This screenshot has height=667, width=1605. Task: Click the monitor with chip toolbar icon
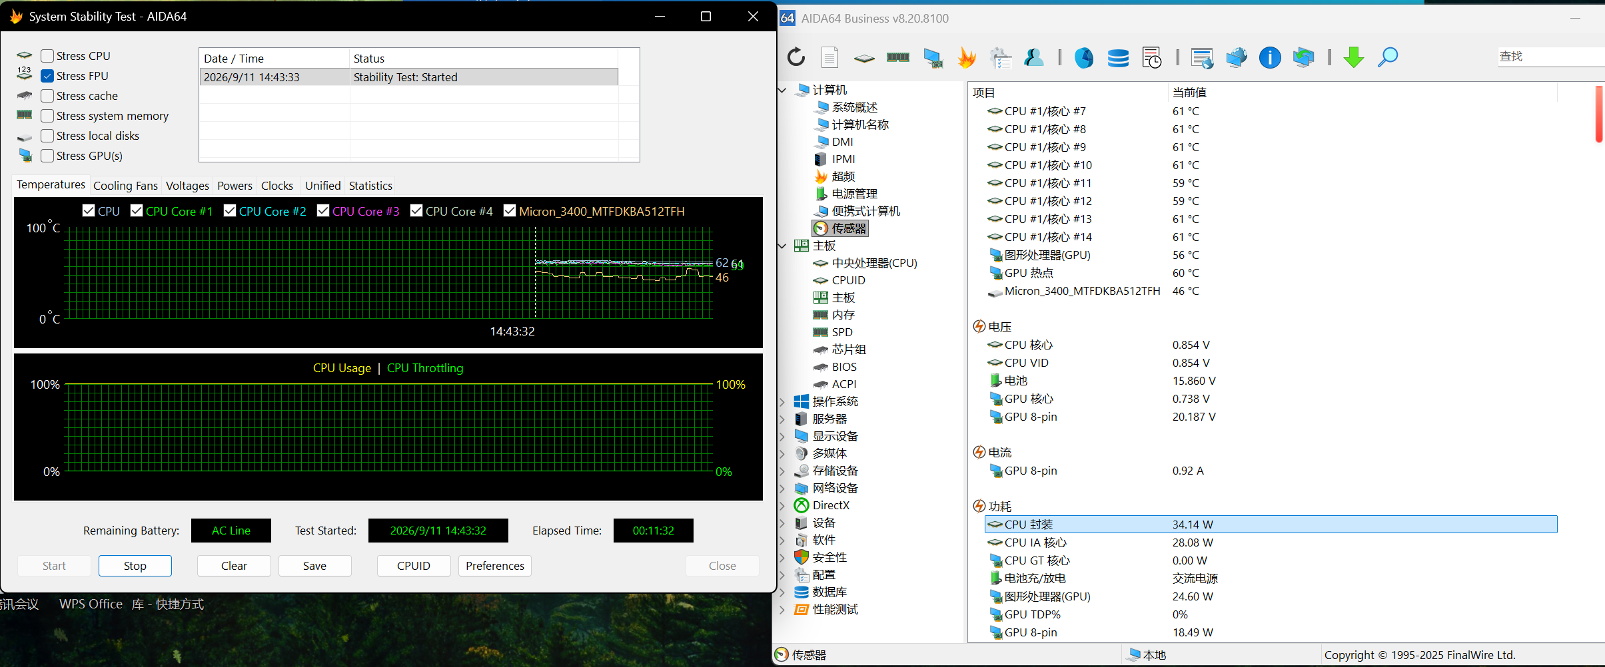pyautogui.click(x=933, y=58)
